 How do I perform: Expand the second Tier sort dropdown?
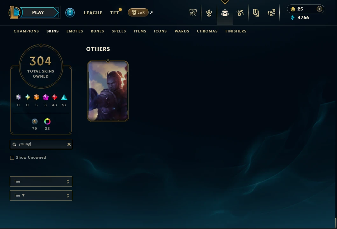pos(41,196)
